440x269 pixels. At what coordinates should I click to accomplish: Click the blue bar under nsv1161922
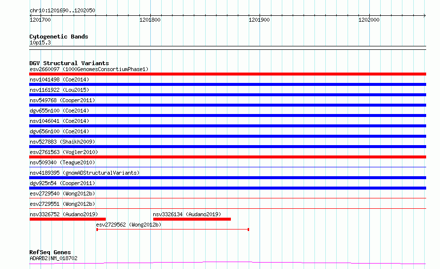pos(227,95)
